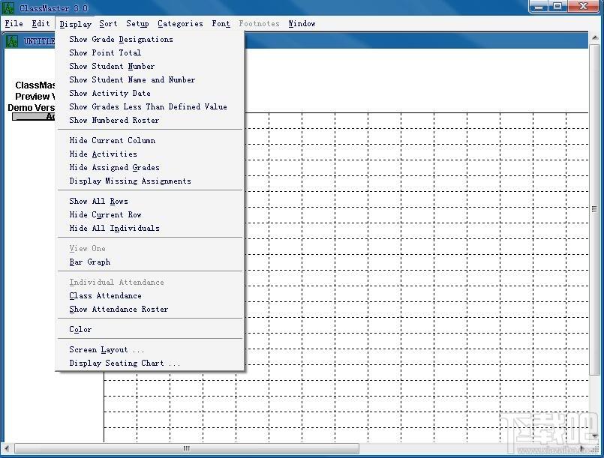Screen dimensions: 604x458
Task: Open Display Seating Chart dialog
Action: pos(150,363)
